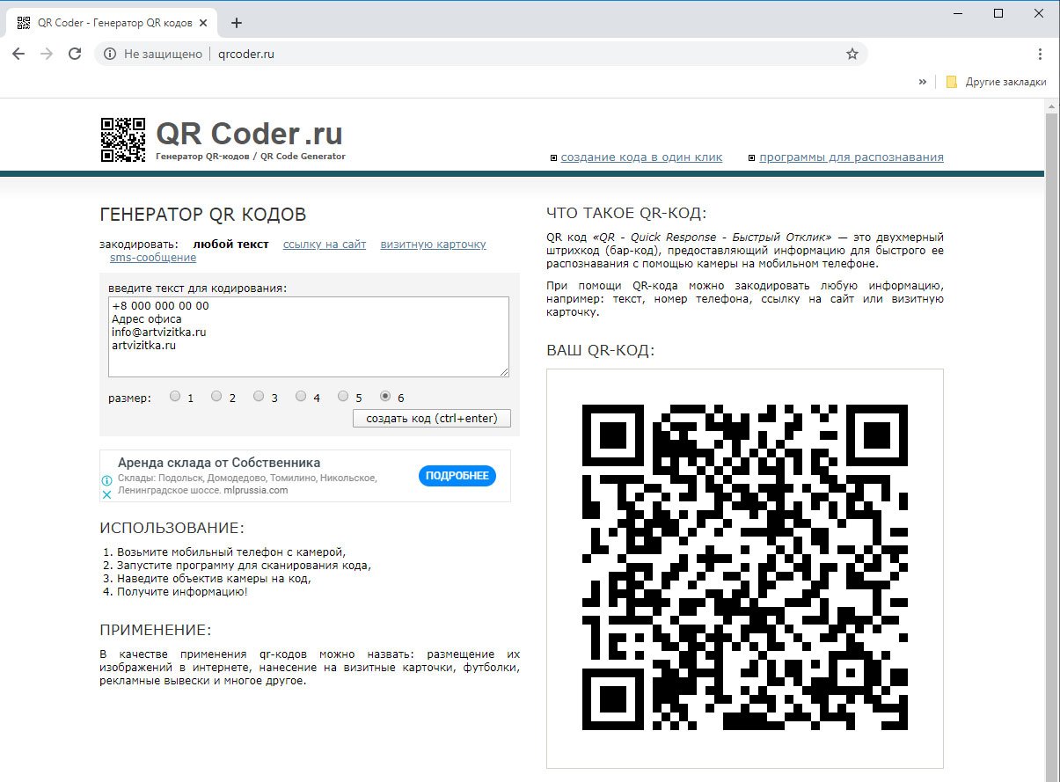The height and width of the screenshot is (782, 1060).
Task: Click the 'размер:' label
Action: click(130, 398)
